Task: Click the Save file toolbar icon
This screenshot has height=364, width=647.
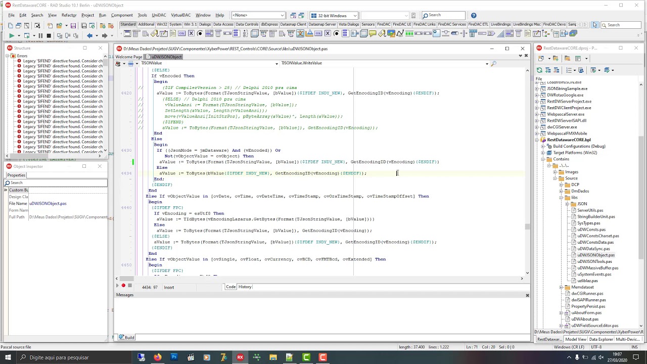Action: (x=73, y=26)
